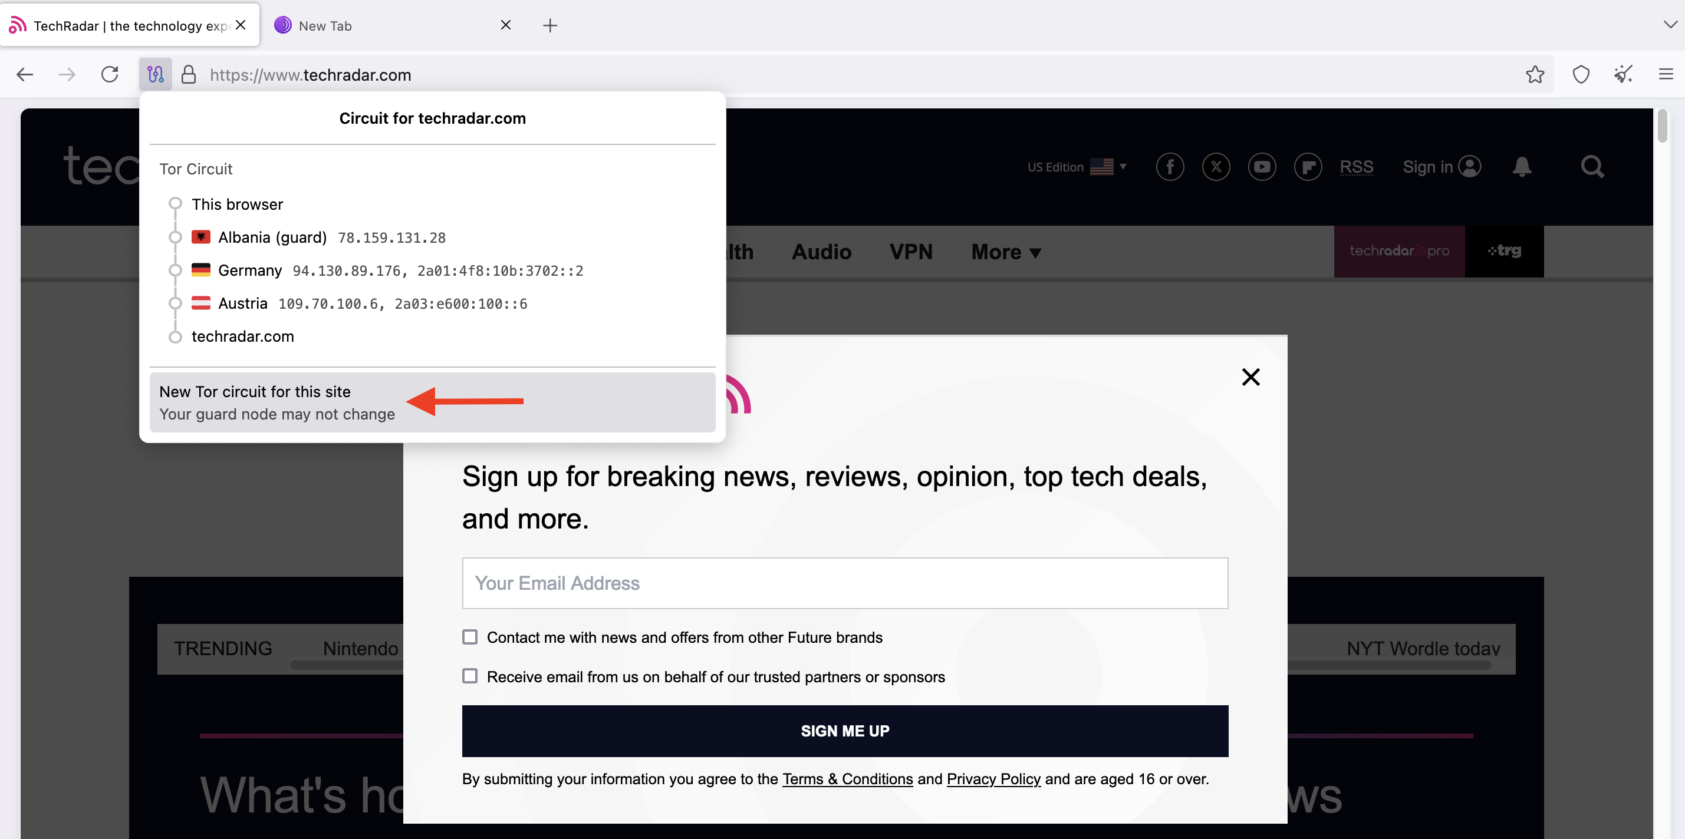The height and width of the screenshot is (839, 1685).
Task: Click the Your Email Address field
Action: [x=844, y=583]
